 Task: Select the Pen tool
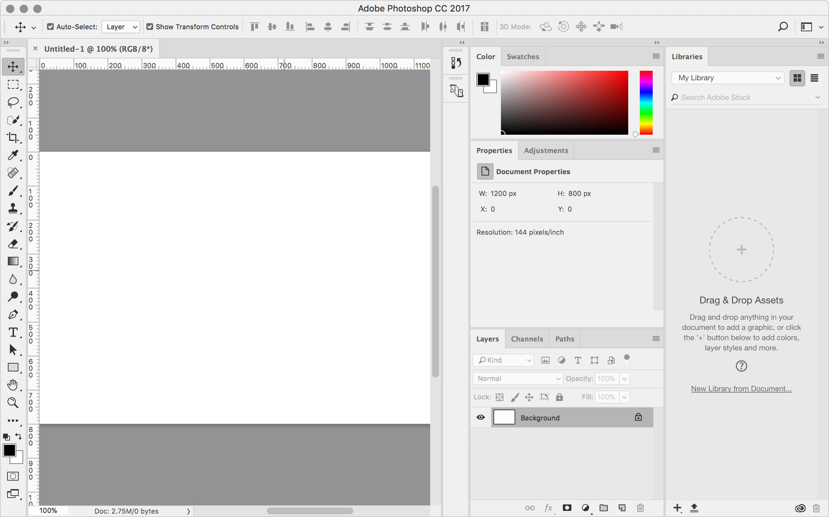click(x=13, y=315)
